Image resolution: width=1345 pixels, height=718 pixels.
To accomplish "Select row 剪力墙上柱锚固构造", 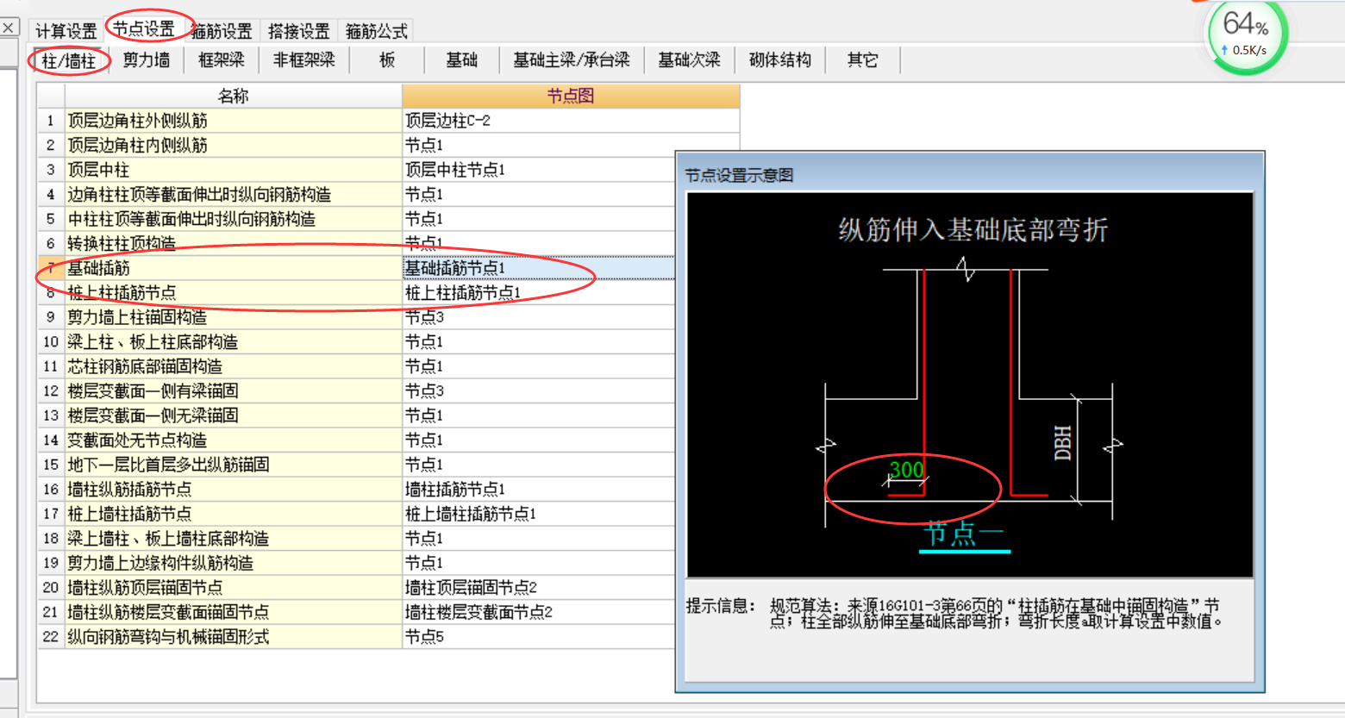I will [233, 317].
